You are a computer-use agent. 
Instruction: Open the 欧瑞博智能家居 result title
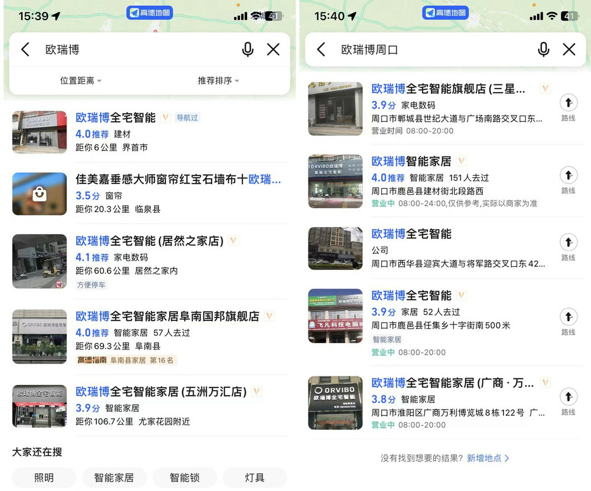click(x=411, y=162)
